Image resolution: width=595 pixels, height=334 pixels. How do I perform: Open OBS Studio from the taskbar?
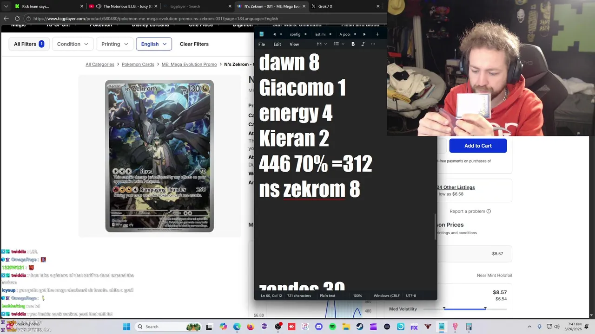tap(278, 327)
